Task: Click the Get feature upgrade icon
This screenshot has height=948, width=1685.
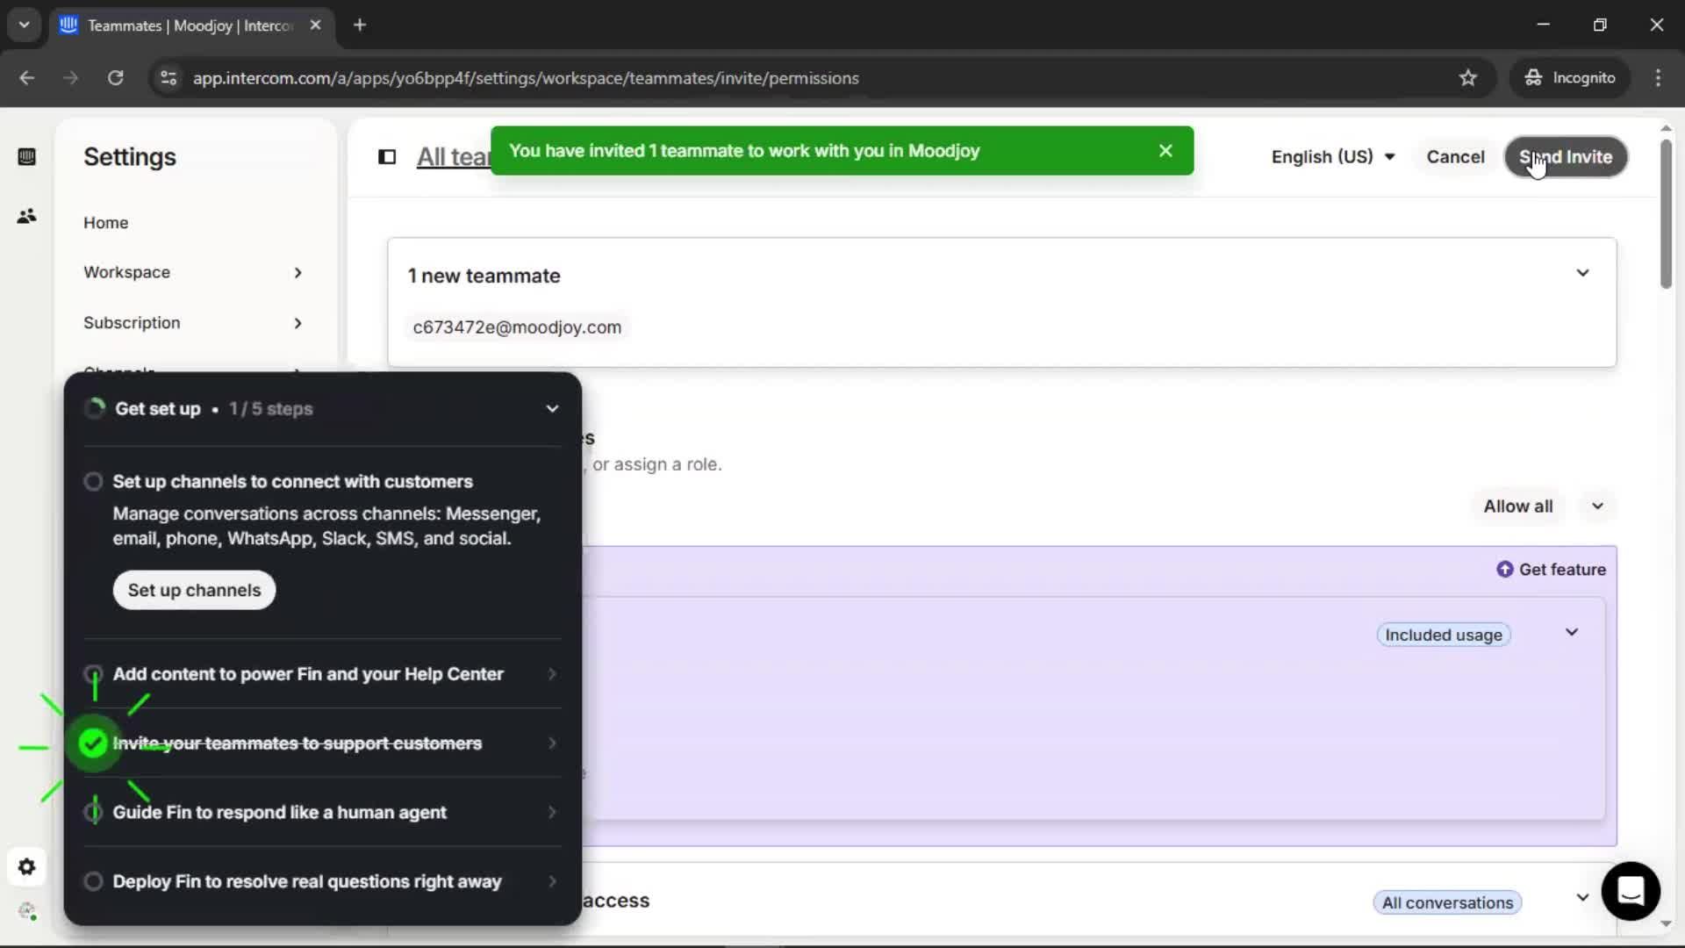Action: tap(1504, 570)
